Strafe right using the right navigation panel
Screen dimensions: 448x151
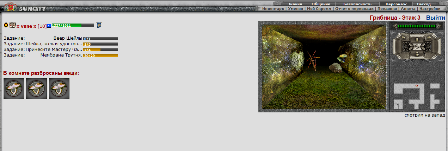pyautogui.click(x=436, y=47)
